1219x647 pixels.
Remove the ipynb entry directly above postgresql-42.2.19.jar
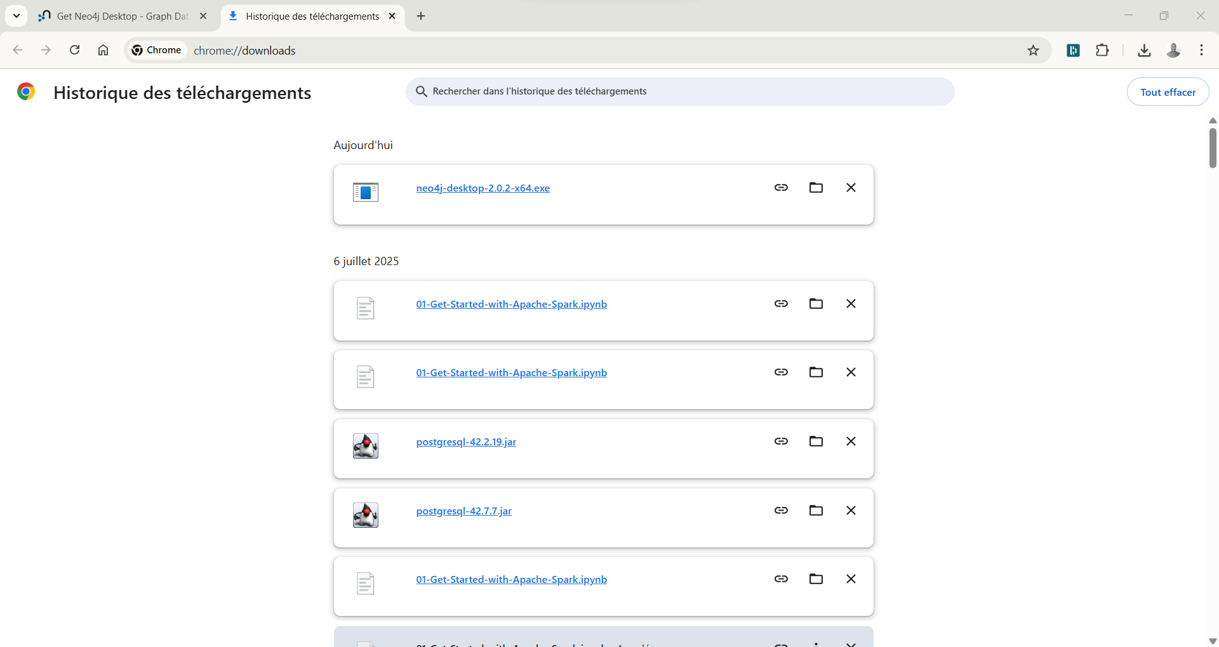[x=851, y=372]
